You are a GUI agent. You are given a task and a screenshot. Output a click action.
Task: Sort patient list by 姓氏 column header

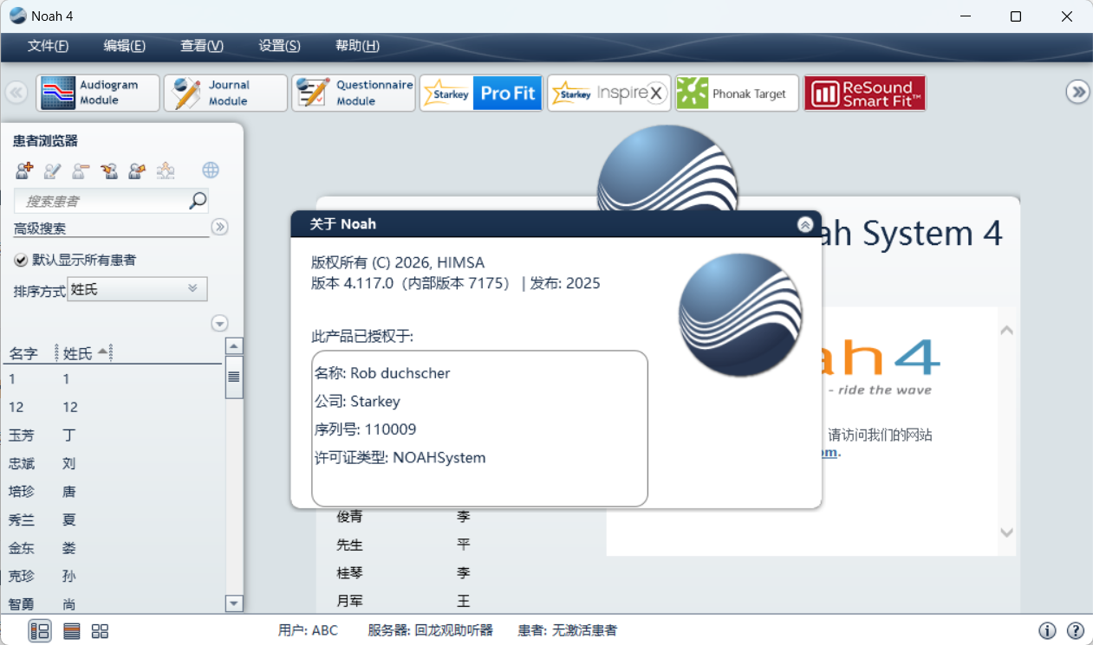pyautogui.click(x=78, y=353)
